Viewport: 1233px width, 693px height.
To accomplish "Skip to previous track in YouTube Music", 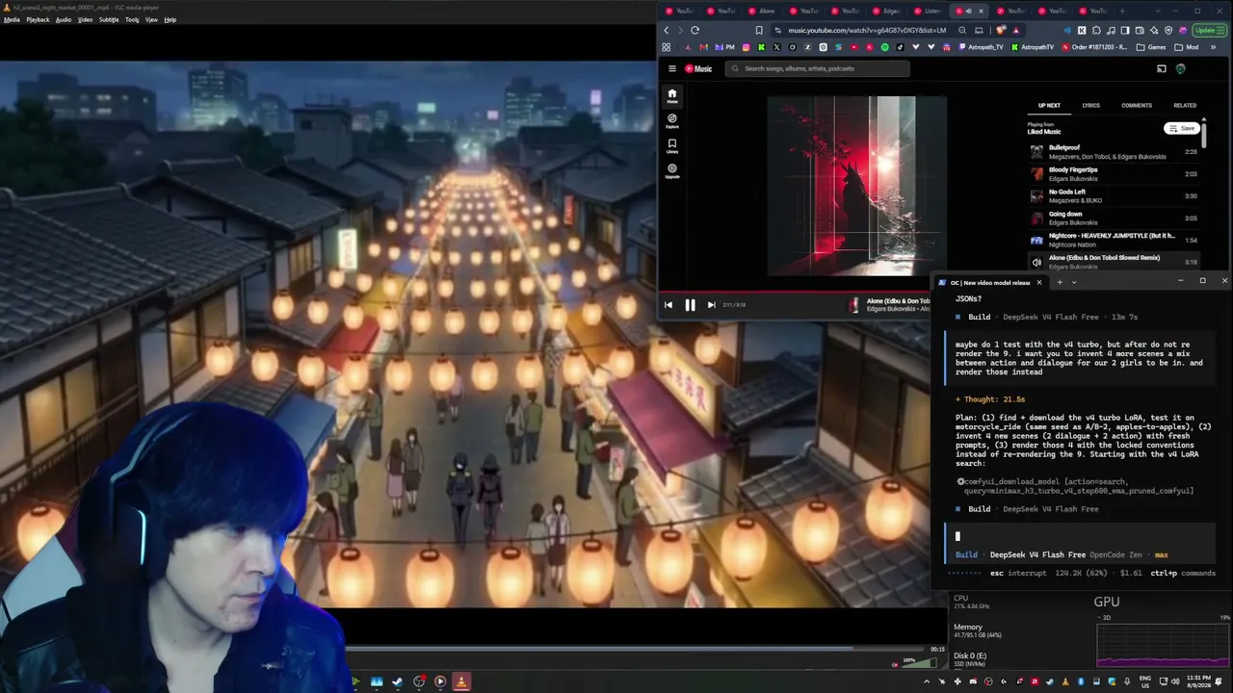I will tap(669, 305).
